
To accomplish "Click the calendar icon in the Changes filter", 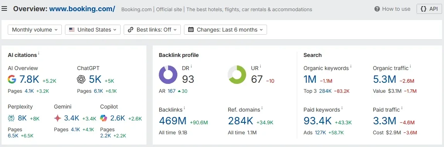I will 191,30.
